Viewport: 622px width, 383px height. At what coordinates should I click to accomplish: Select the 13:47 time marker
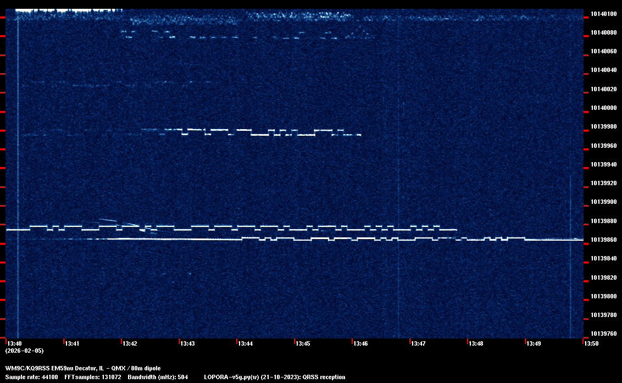tap(419, 344)
